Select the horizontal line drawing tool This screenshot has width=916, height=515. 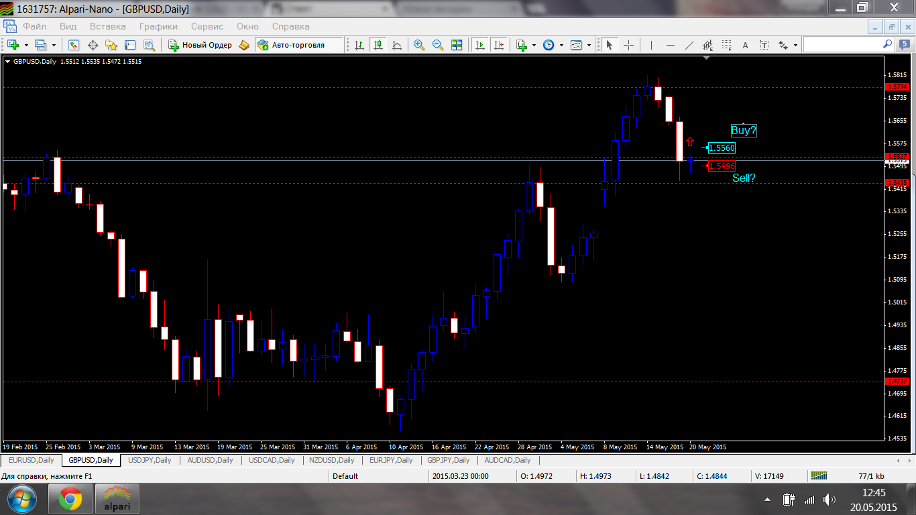pos(670,45)
